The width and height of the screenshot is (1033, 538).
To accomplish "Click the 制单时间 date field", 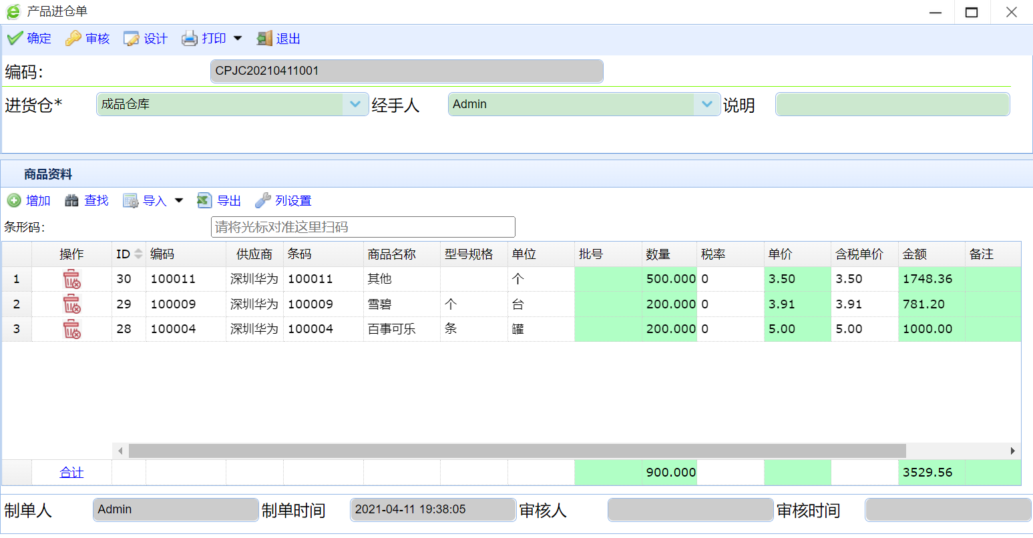I will point(433,510).
